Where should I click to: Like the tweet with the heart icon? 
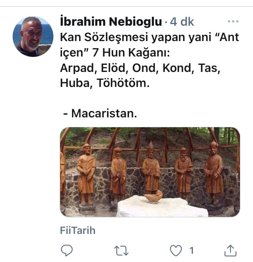176,251
